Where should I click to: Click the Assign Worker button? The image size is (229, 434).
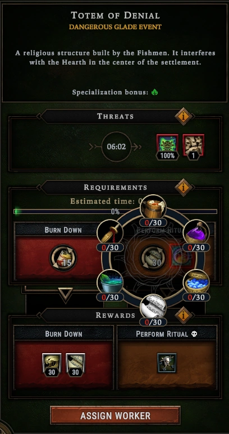pyautogui.click(x=115, y=415)
